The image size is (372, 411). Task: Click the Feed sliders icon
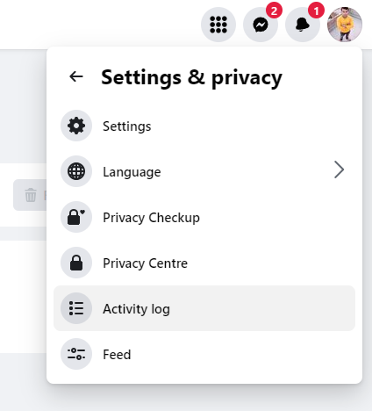76,354
